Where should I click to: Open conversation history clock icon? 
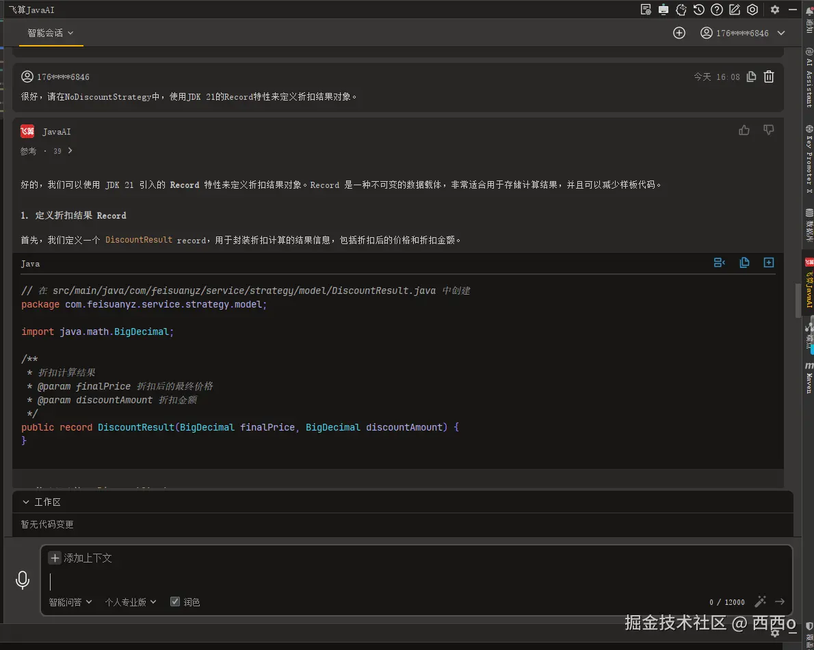point(699,10)
